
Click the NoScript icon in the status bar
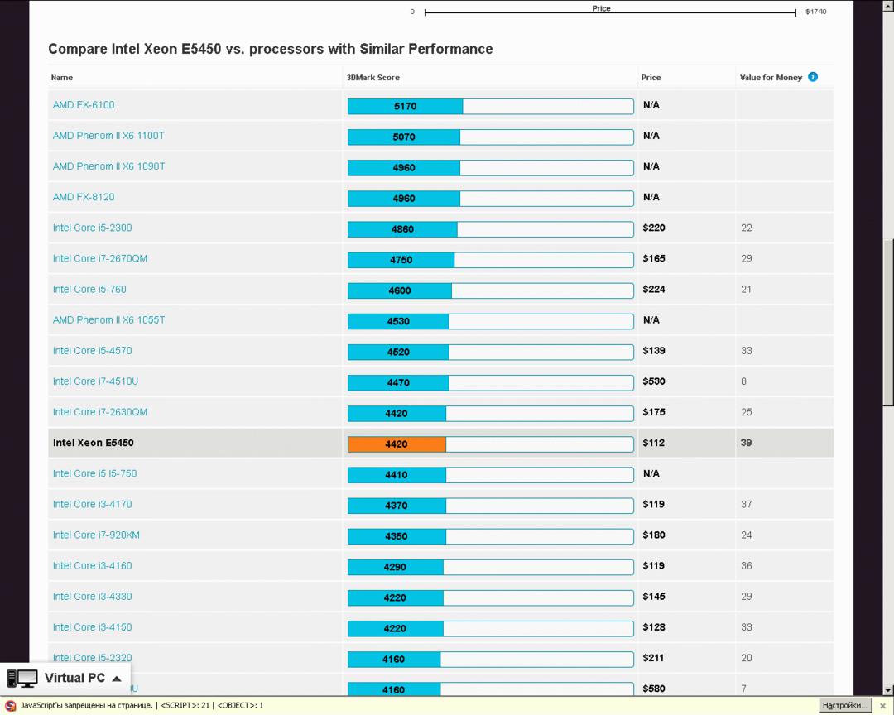10,705
